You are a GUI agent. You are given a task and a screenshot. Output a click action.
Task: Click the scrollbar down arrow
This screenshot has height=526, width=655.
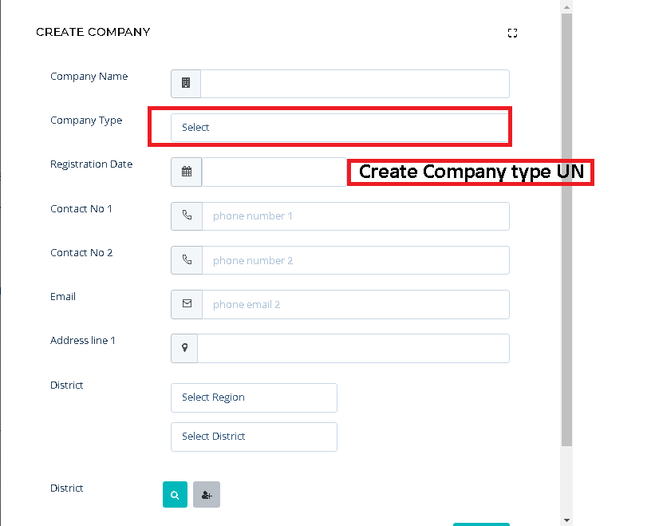567,520
